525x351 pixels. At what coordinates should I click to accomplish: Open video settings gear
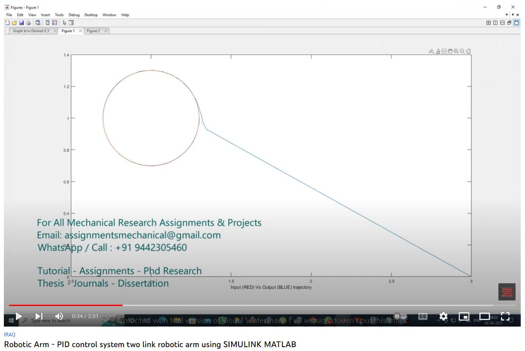pyautogui.click(x=444, y=316)
